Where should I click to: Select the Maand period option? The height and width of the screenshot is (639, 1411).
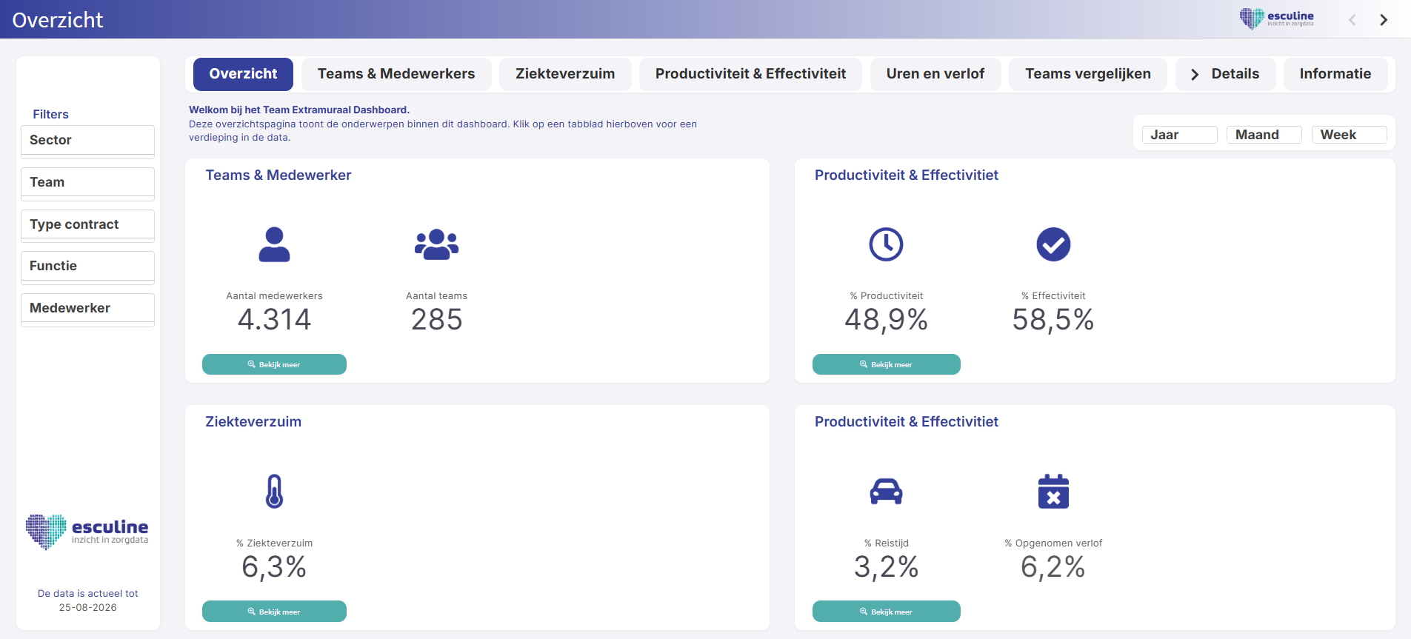(1264, 135)
